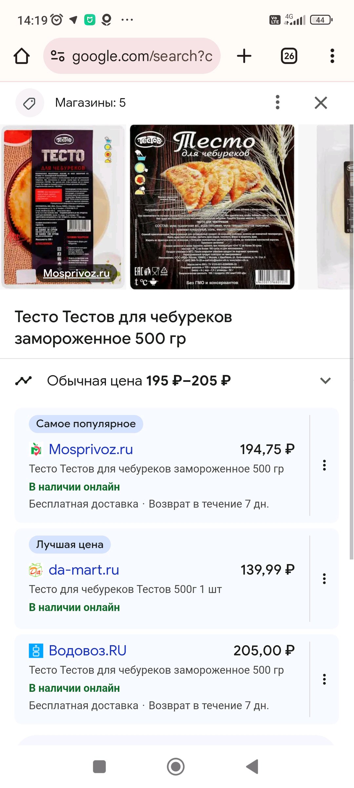The height and width of the screenshot is (788, 354).
Task: Open product panel three-dot options
Action: coord(278,102)
